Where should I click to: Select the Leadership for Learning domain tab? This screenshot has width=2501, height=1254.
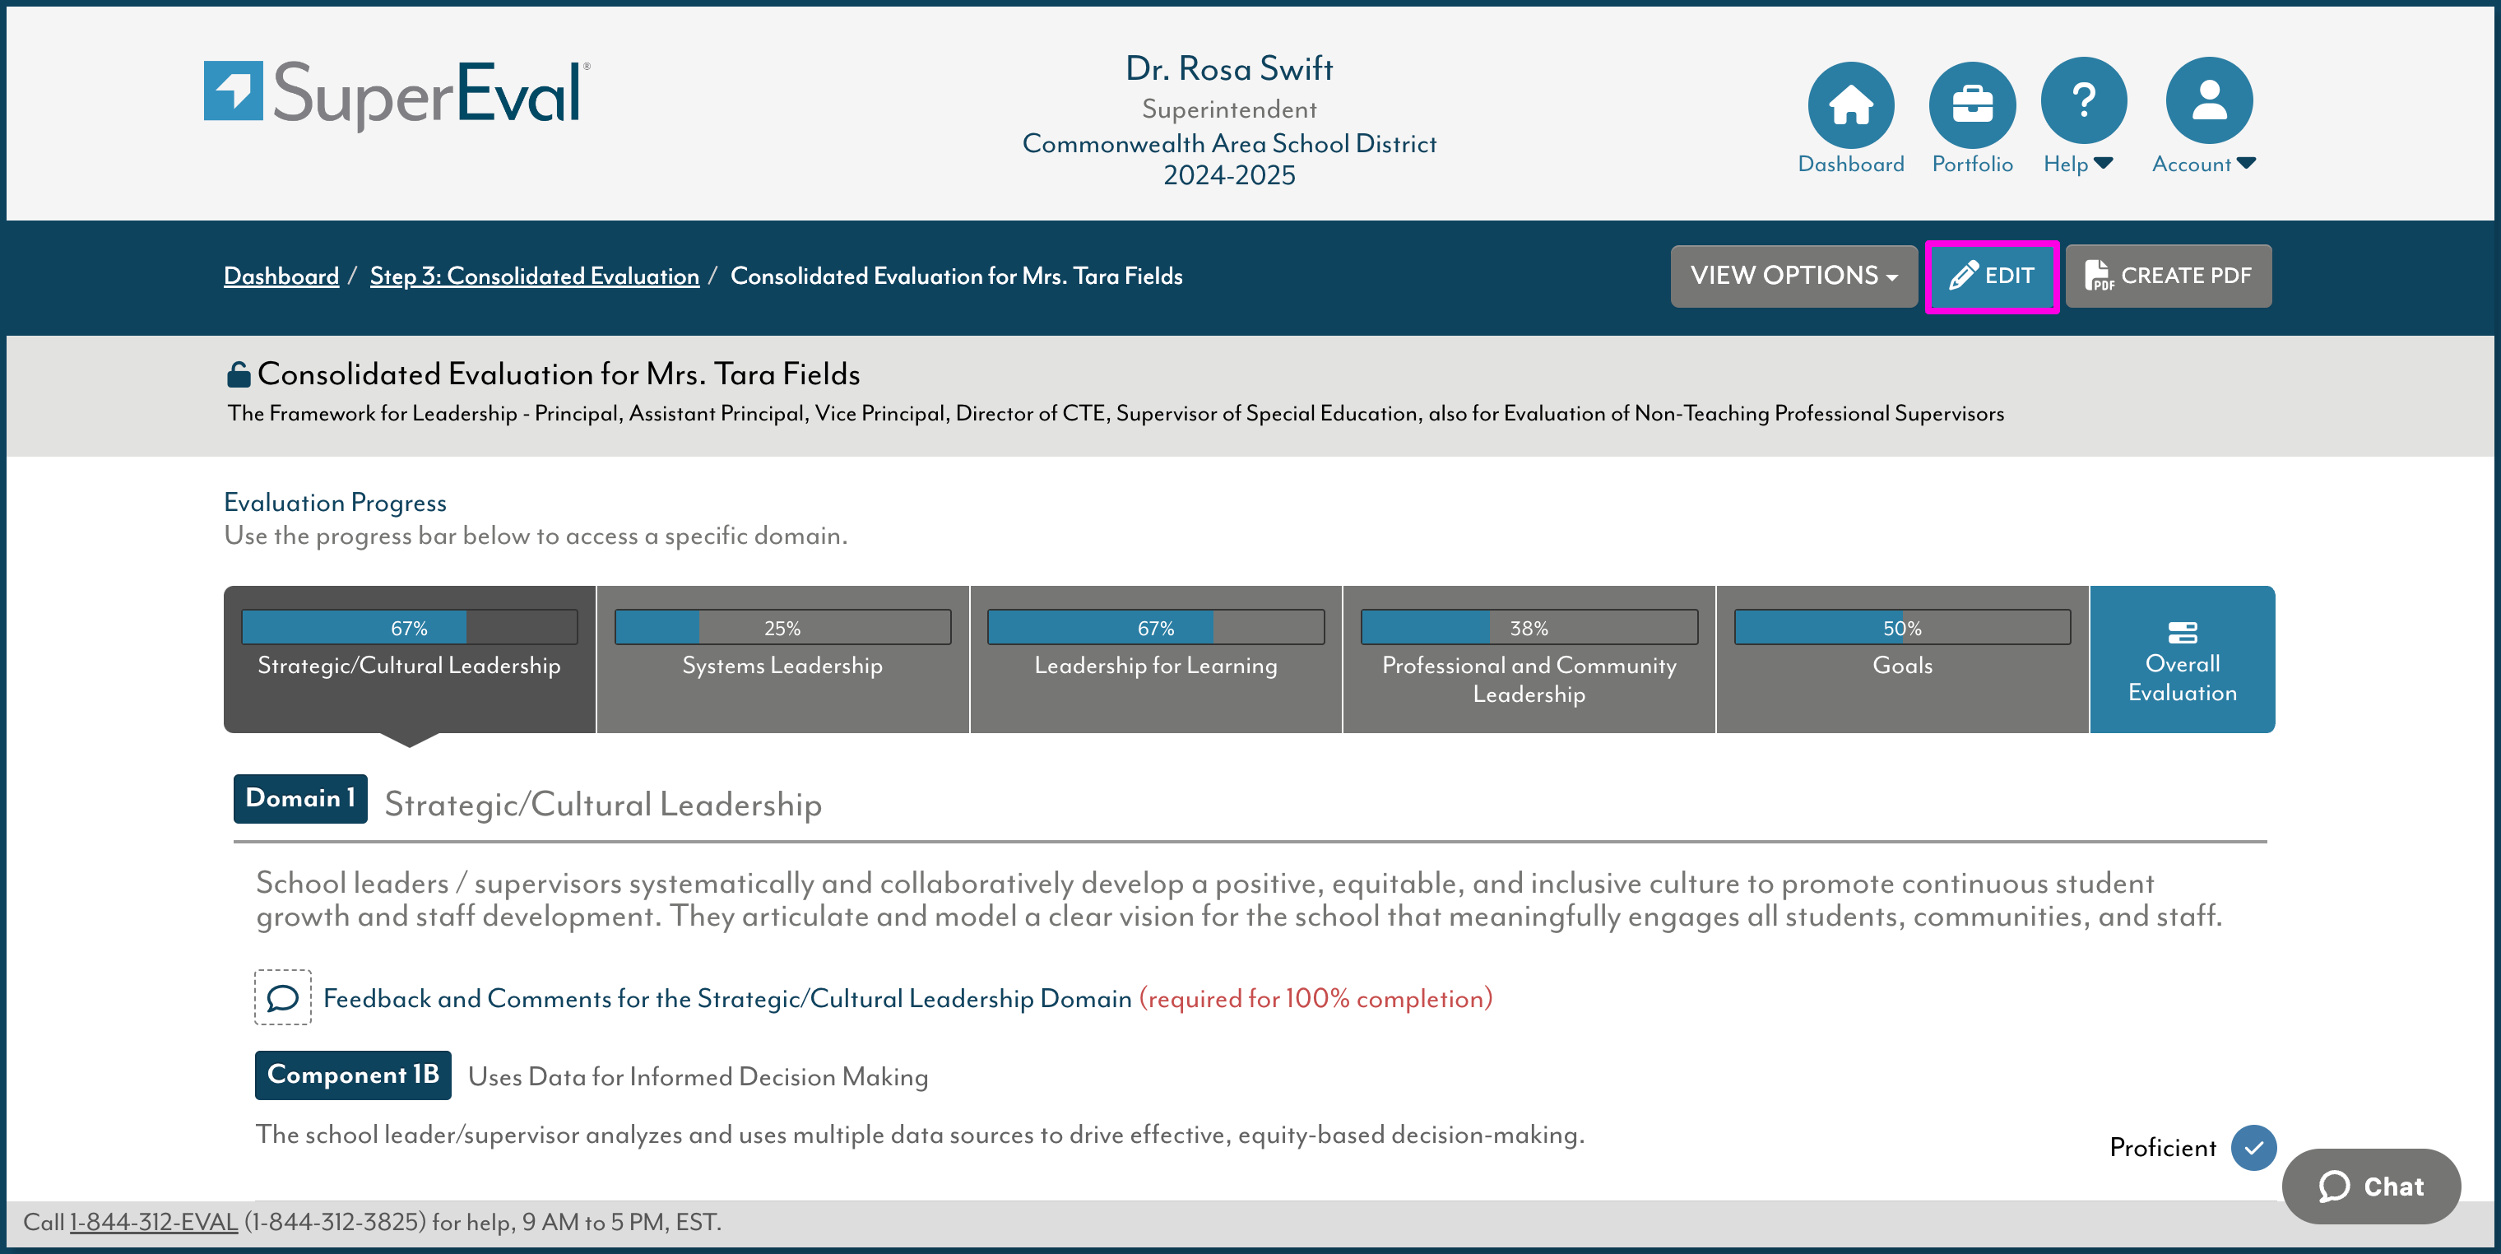[1155, 660]
